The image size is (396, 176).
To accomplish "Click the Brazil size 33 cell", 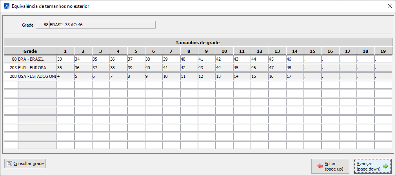I will click(x=65, y=59).
